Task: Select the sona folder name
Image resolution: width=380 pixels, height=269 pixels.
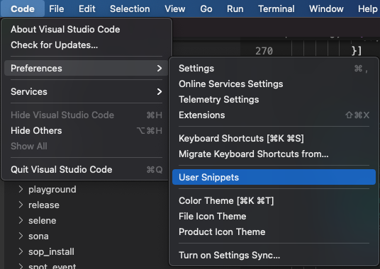Action: 38,236
